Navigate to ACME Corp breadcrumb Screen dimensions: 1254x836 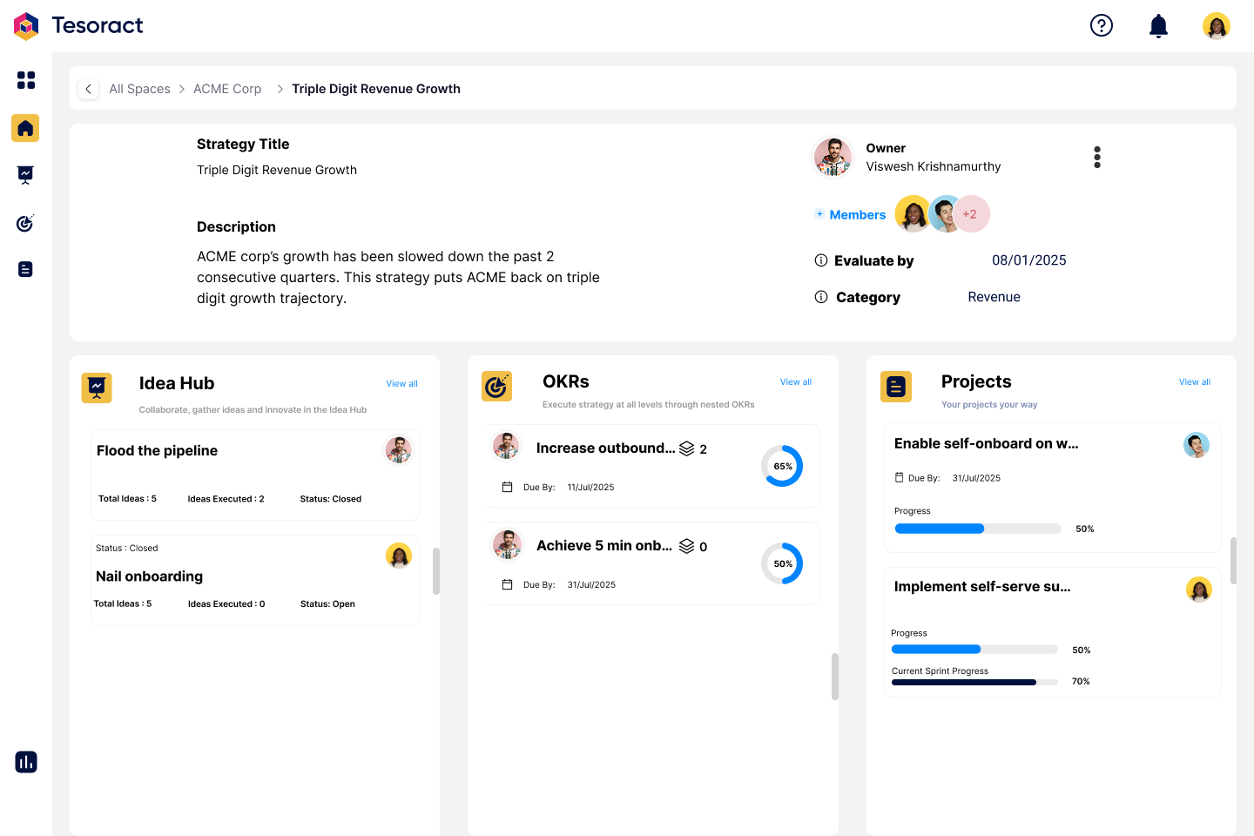tap(227, 89)
